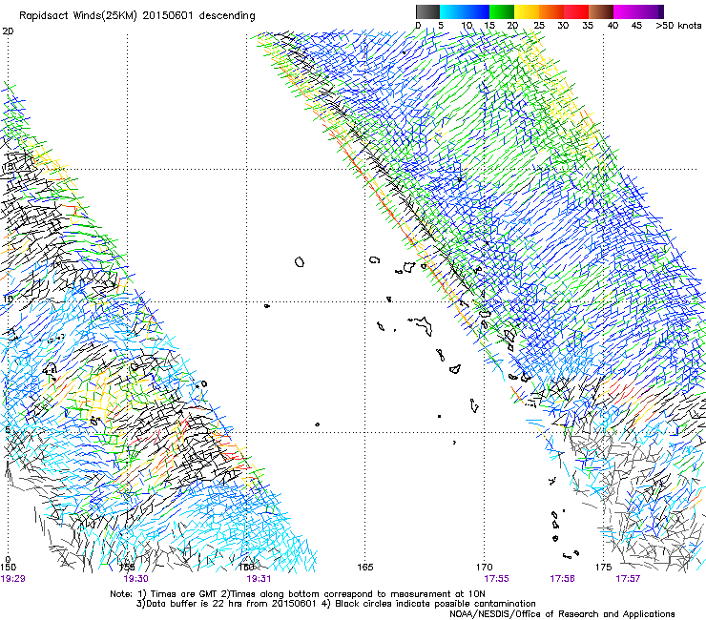Click the '17:55' pass time label
The width and height of the screenshot is (706, 620).
(x=497, y=579)
